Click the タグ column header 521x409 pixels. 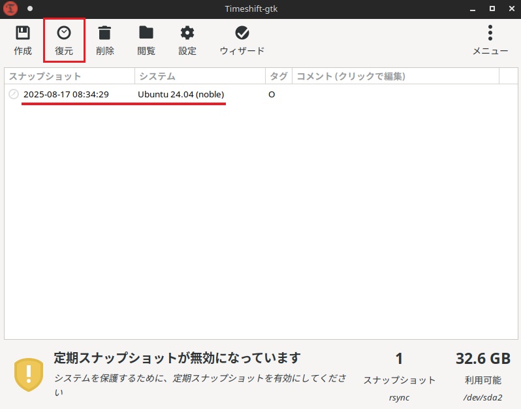click(279, 76)
